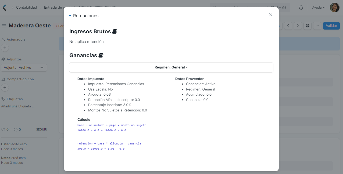The image size is (343, 174).
Task: Click the Compartido con label
Action: (20, 79)
